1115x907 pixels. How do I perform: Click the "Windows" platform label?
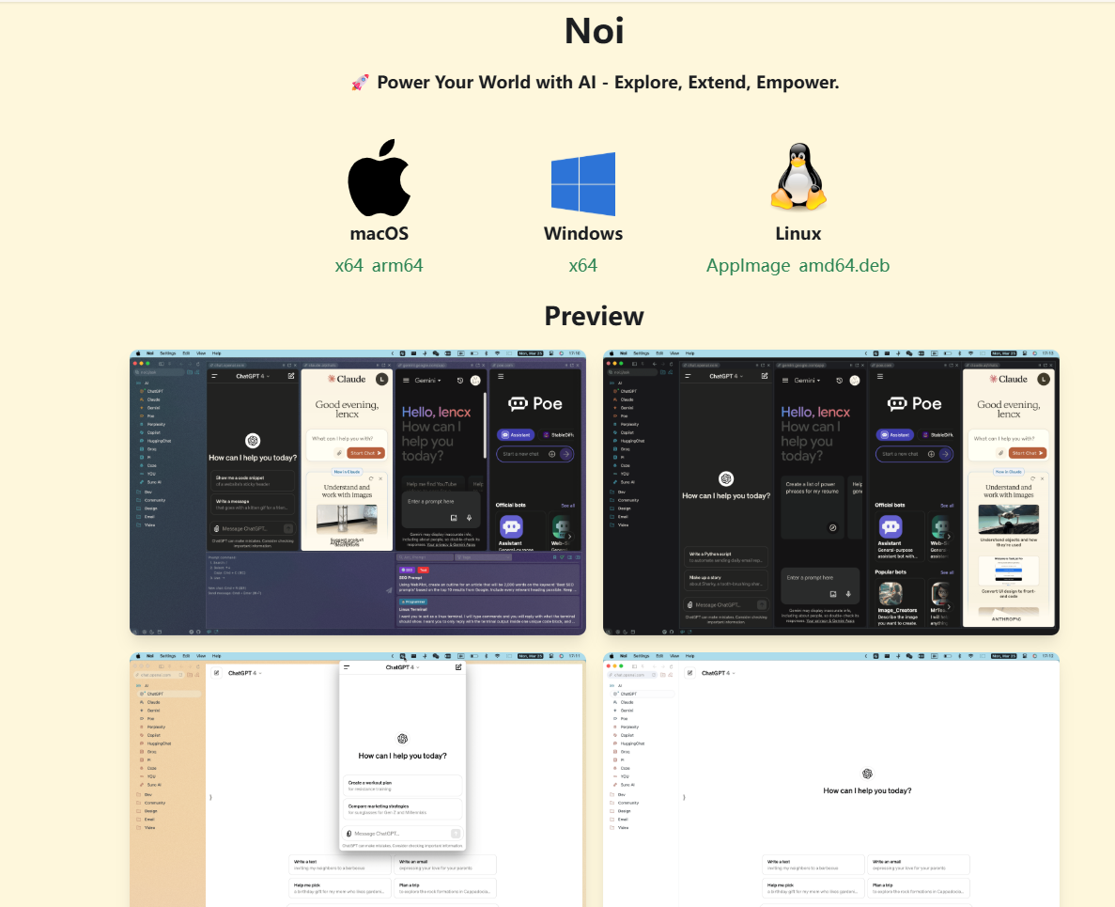pos(583,233)
